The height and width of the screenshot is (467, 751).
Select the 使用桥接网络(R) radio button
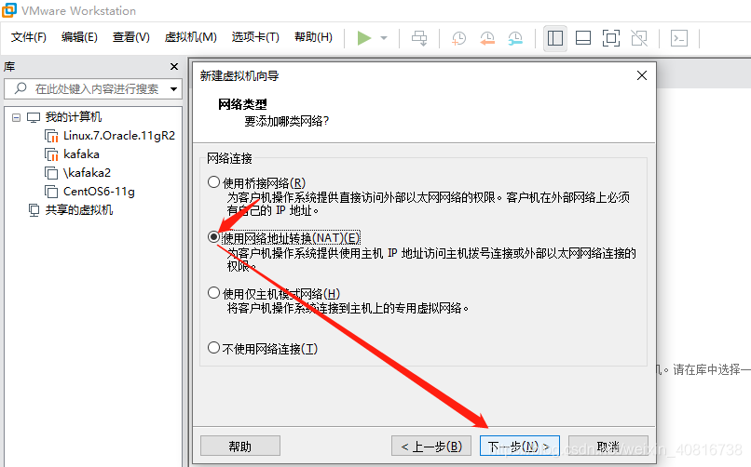(x=213, y=182)
